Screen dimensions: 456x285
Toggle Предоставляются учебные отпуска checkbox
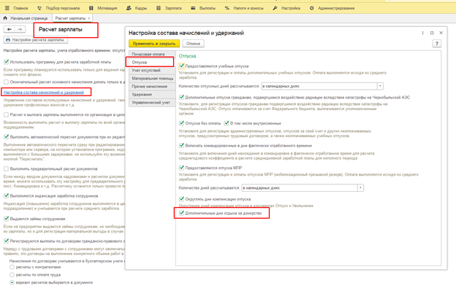[x=181, y=66]
